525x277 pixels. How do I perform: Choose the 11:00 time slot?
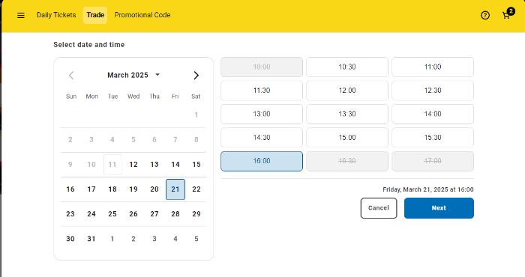click(x=433, y=67)
